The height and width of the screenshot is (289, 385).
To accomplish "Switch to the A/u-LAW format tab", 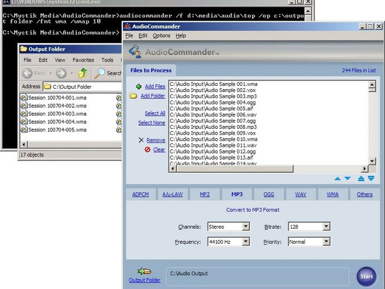I will tap(172, 194).
